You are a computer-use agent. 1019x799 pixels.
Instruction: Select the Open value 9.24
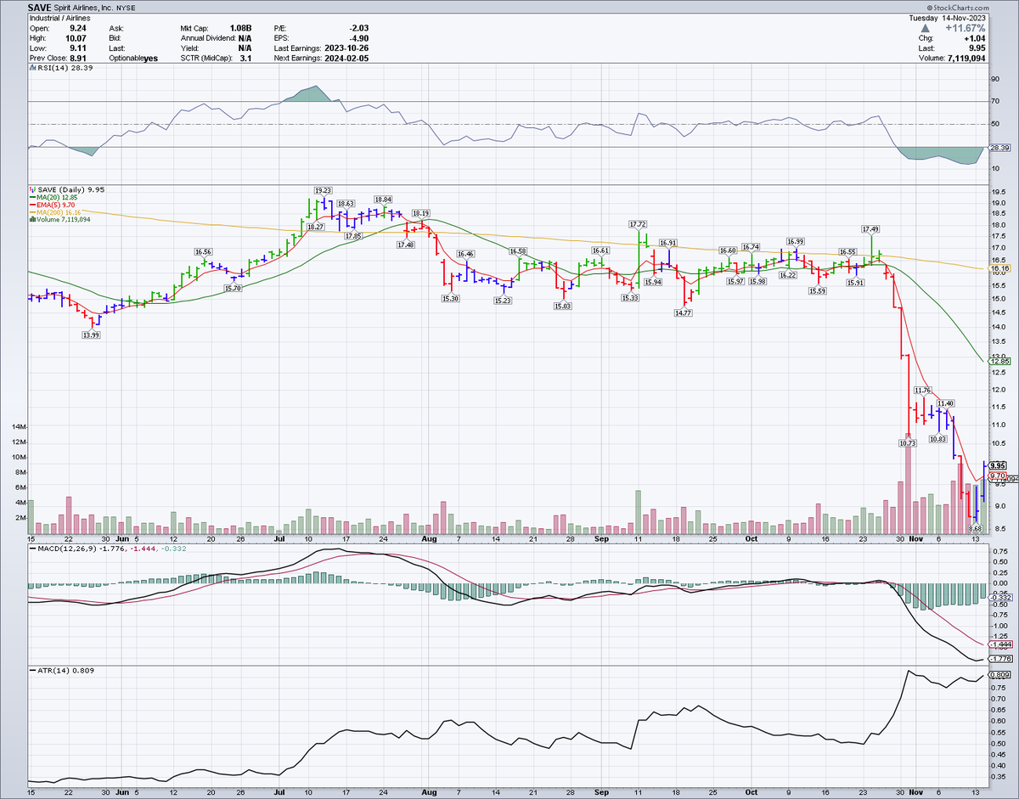pyautogui.click(x=76, y=27)
